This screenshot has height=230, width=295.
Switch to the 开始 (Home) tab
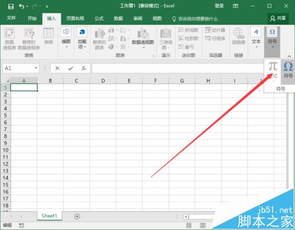point(32,18)
